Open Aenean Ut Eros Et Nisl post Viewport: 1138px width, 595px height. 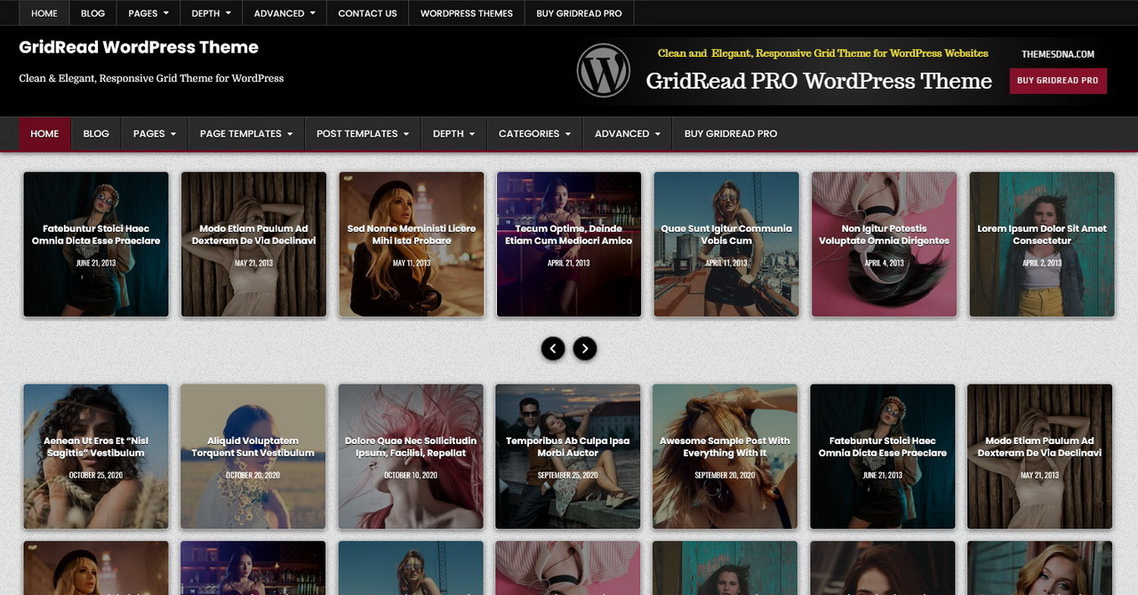pos(96,447)
